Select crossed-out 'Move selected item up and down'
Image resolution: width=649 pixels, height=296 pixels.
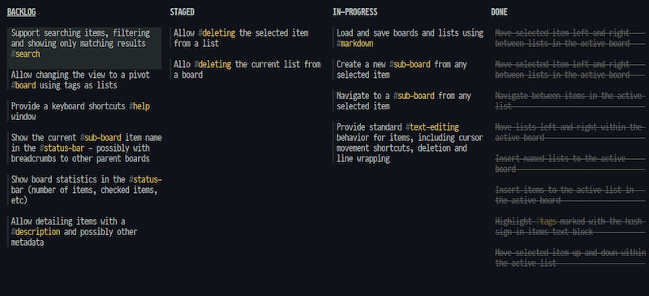[x=570, y=258]
